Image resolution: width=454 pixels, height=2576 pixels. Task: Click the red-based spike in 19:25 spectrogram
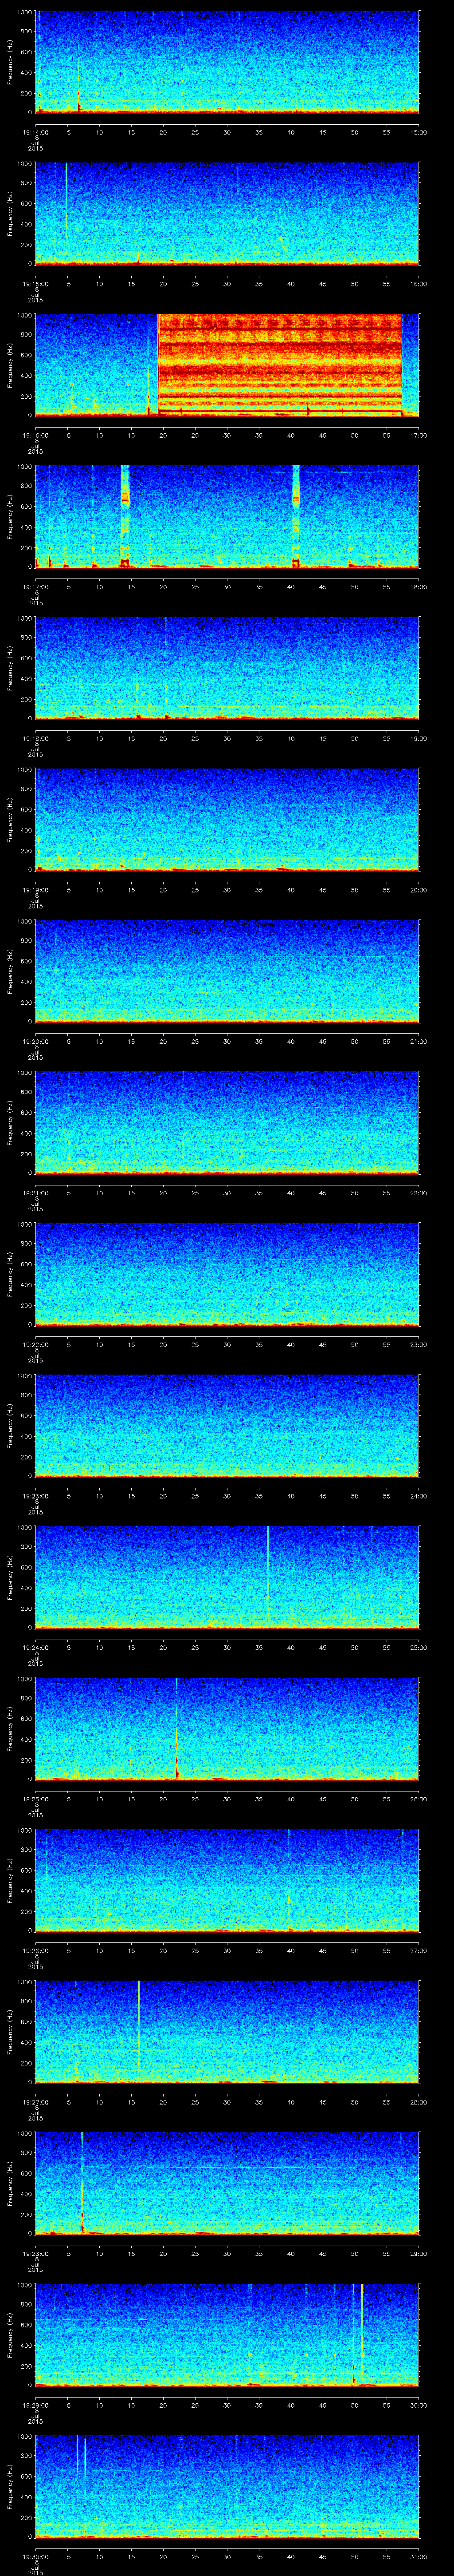tap(176, 1728)
